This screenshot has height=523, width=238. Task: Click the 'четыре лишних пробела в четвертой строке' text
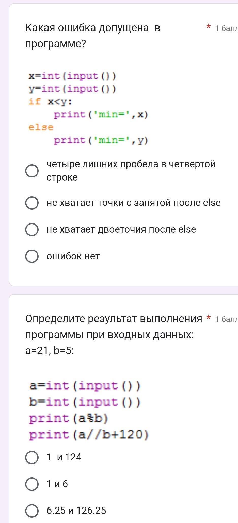[131, 171]
